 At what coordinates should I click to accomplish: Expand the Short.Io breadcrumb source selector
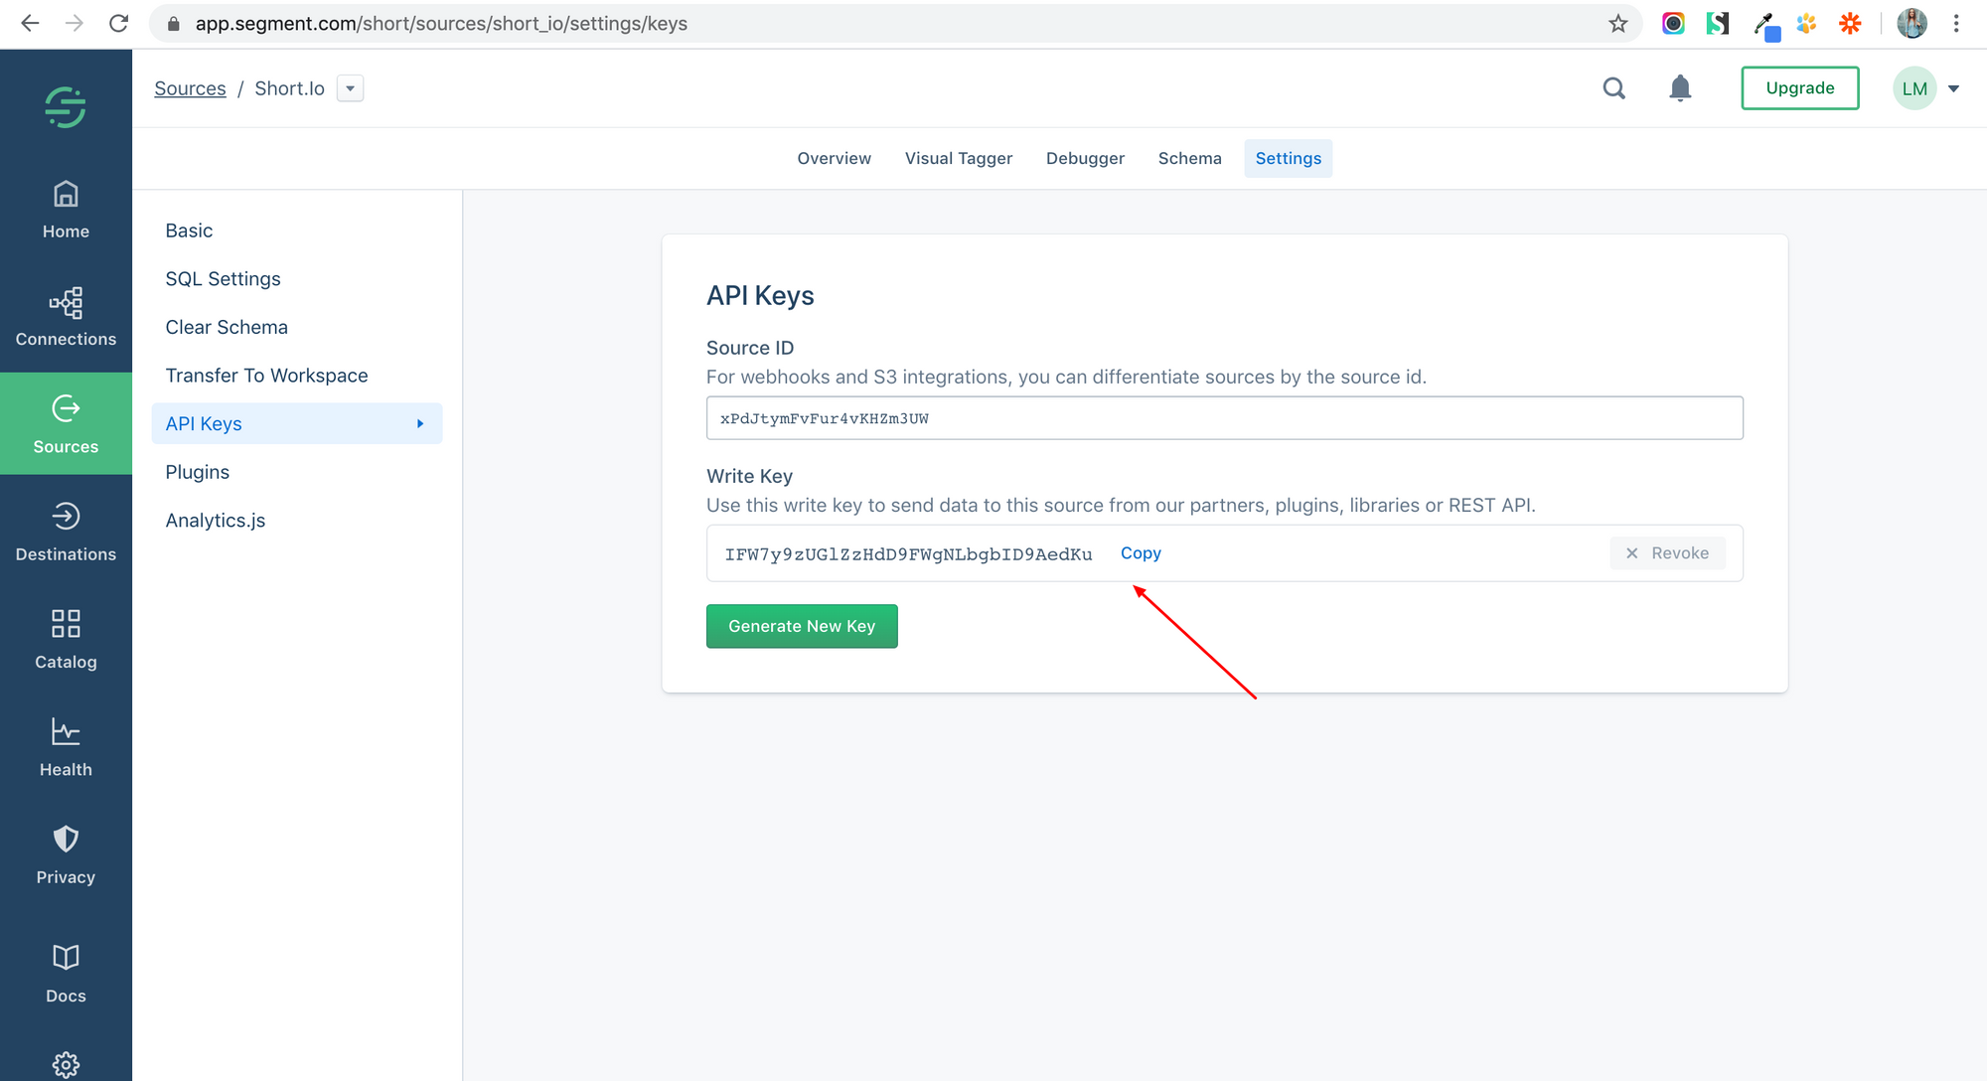350,87
